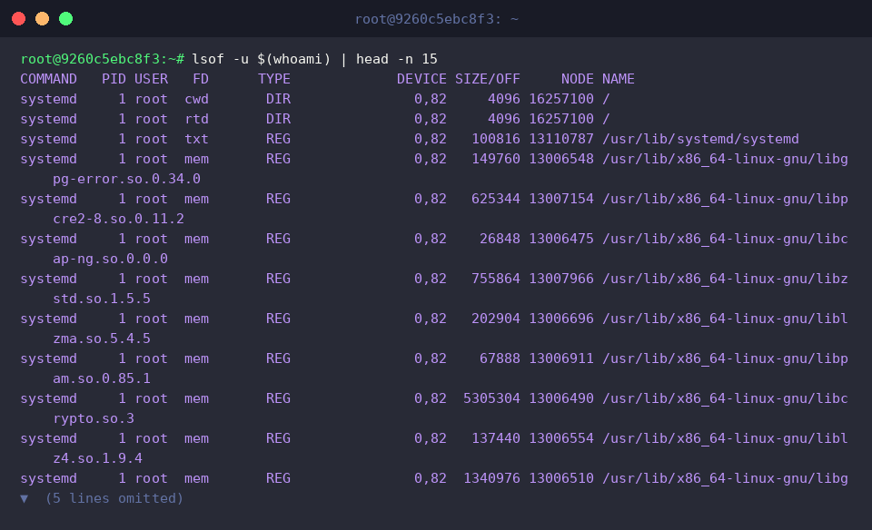This screenshot has width=872, height=530.
Task: Click the yellow minimize window button
Action: click(x=43, y=19)
